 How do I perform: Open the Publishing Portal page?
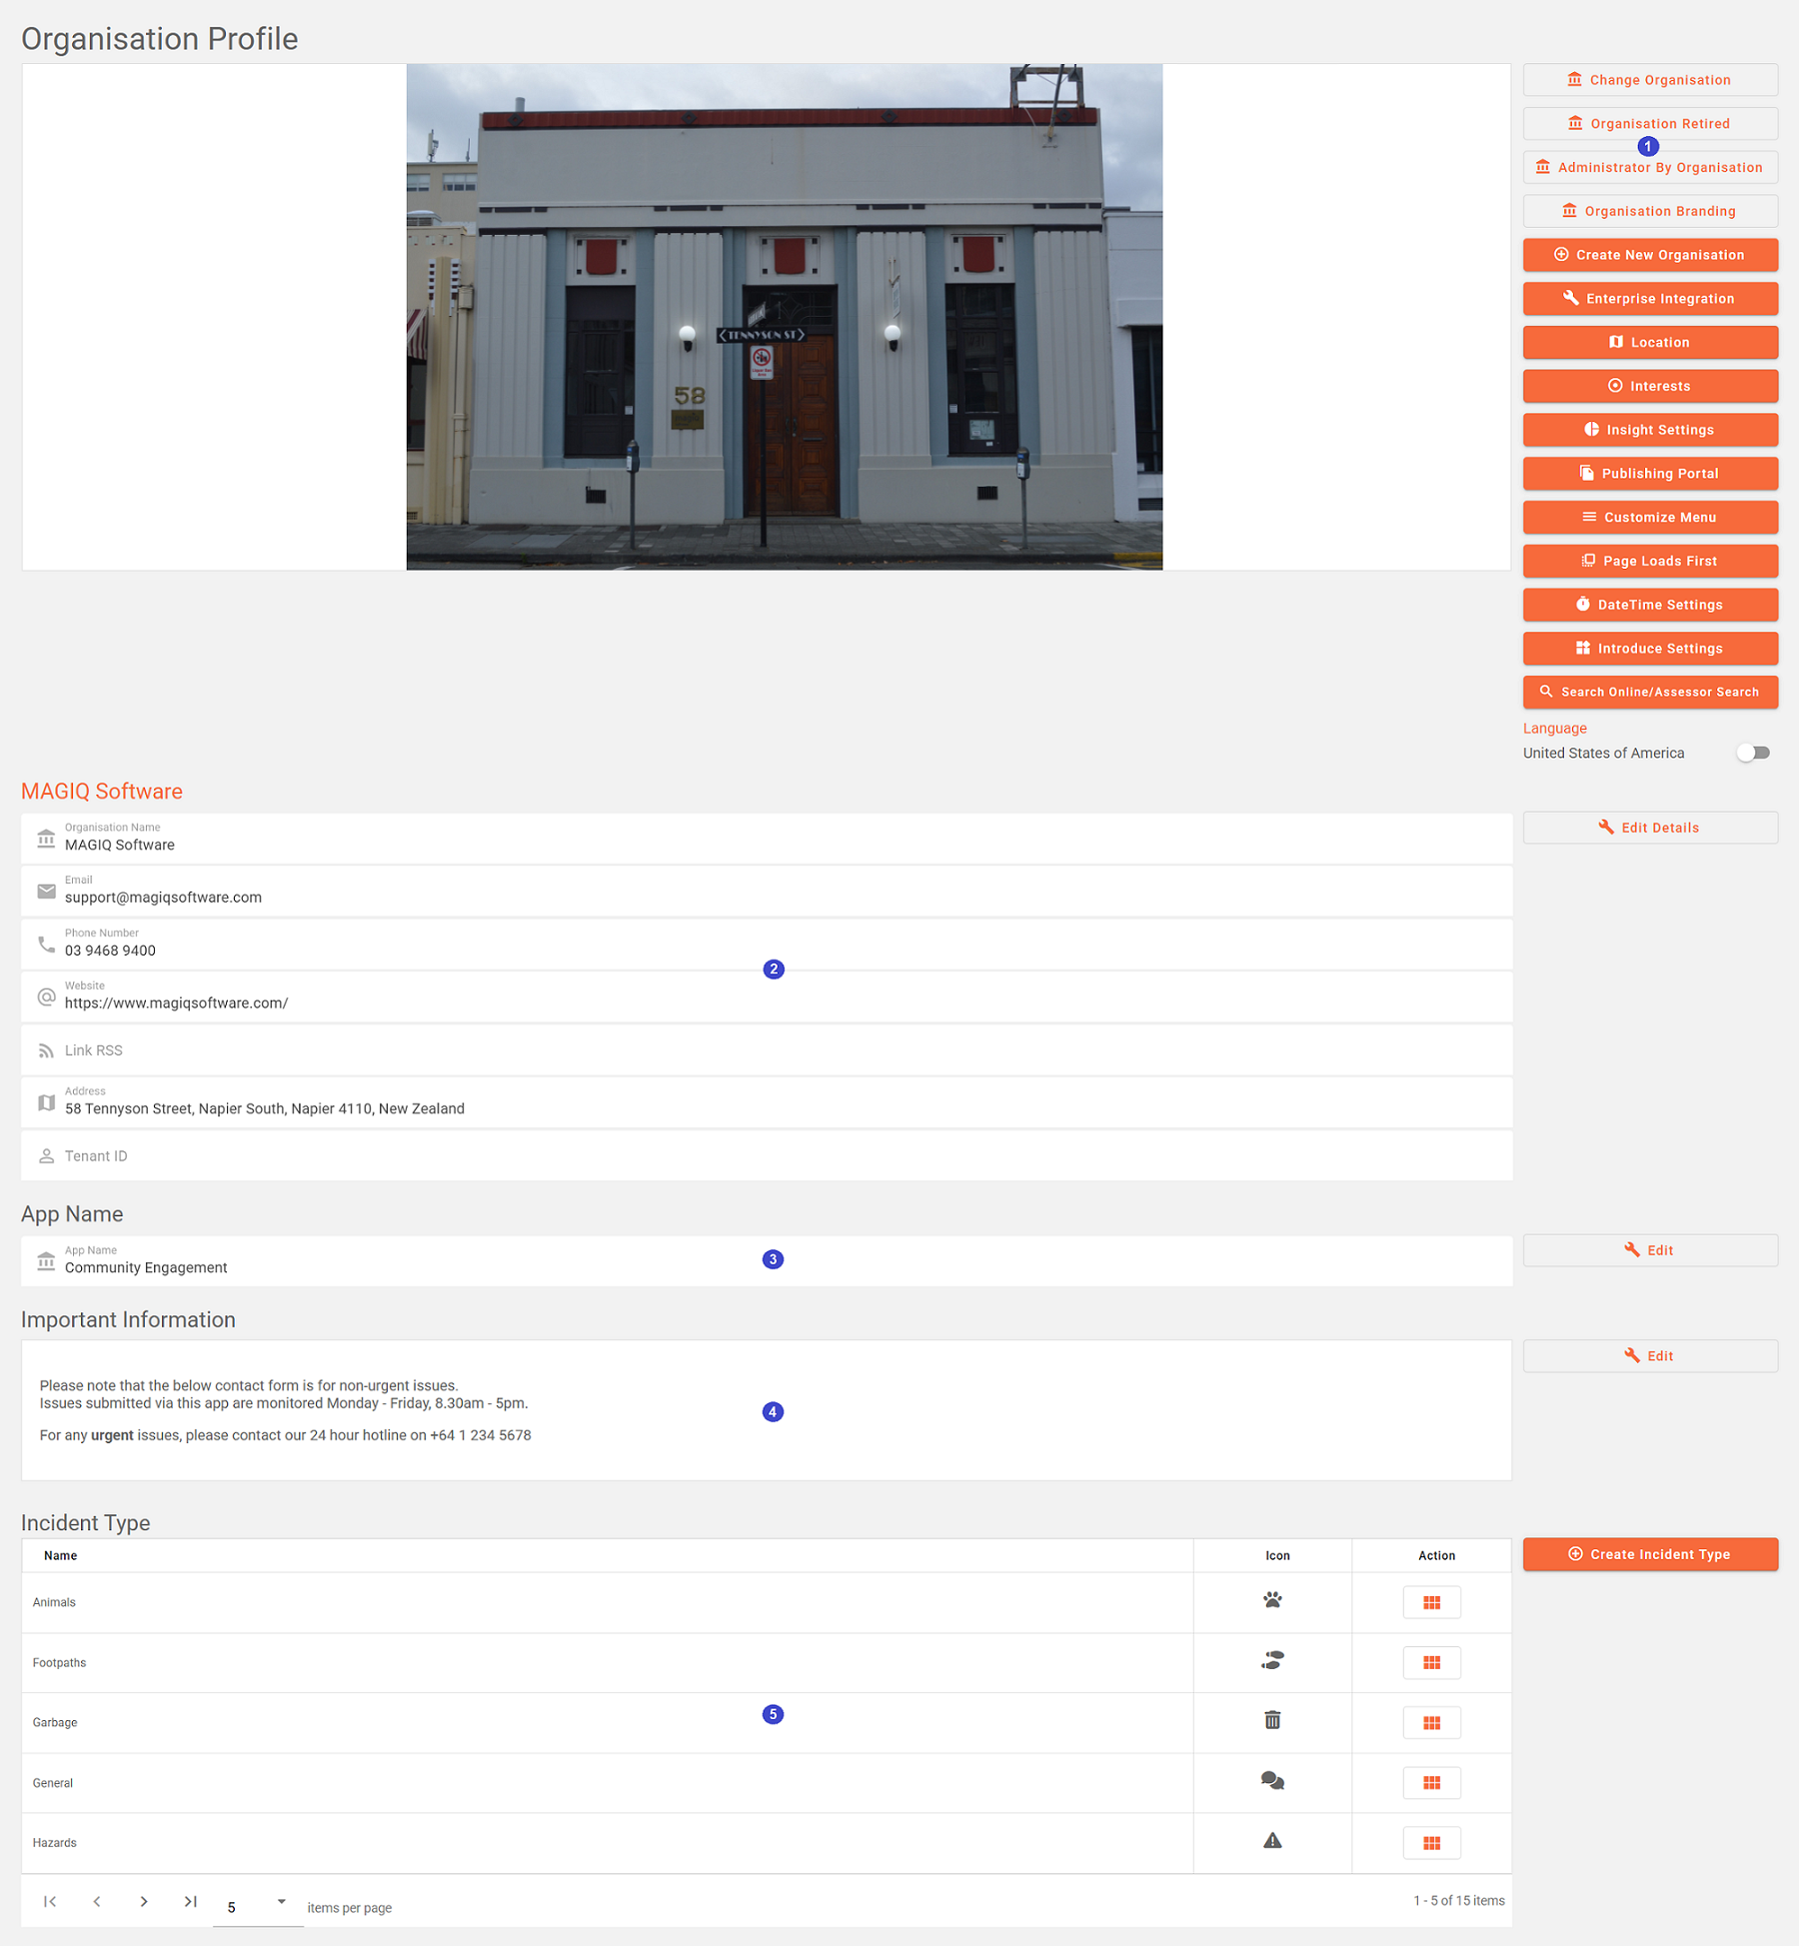pos(1650,474)
